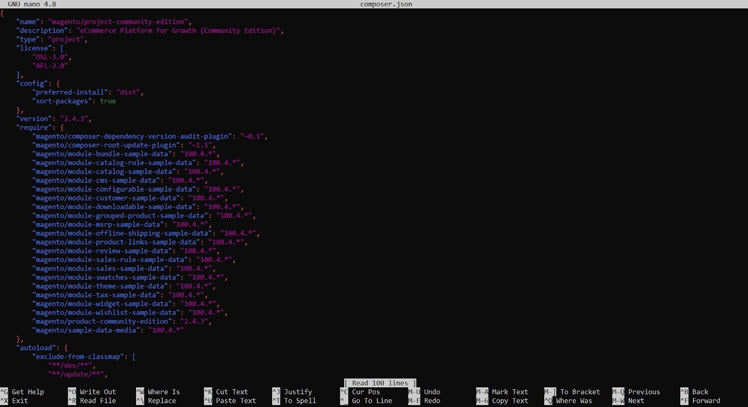Click the Where Was shortcut label
The image size is (748, 407).
(574, 401)
